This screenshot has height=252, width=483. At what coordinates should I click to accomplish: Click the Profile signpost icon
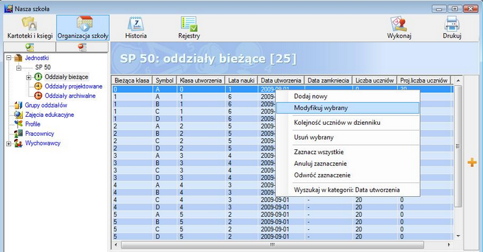click(18, 124)
